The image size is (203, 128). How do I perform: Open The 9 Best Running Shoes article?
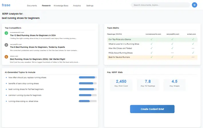[38, 47]
